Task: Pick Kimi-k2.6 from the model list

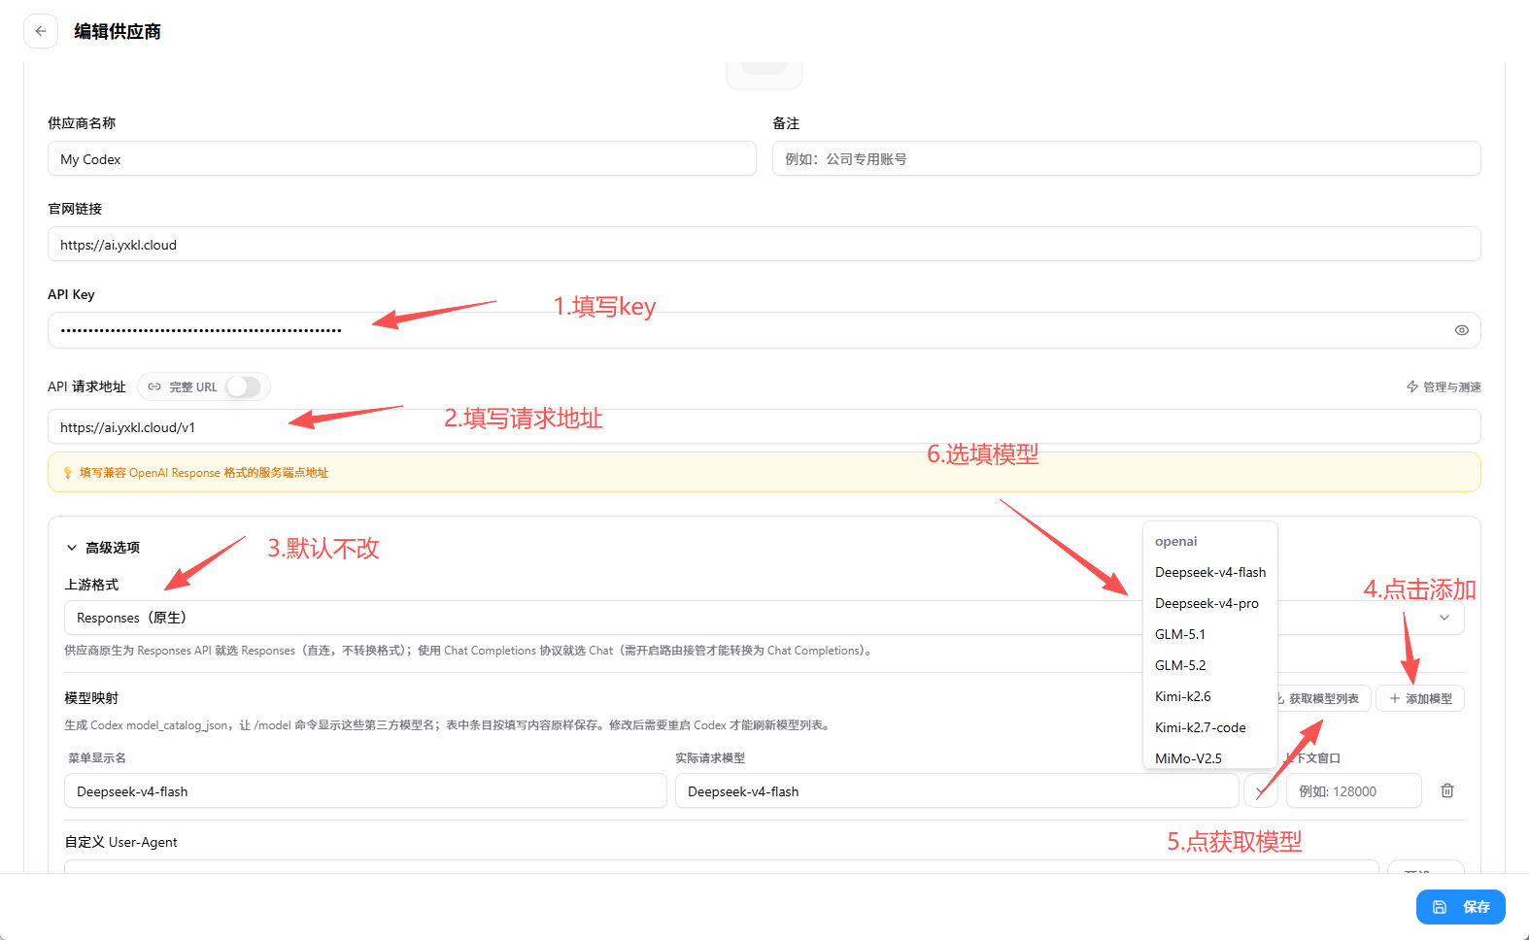Action: click(1210, 696)
